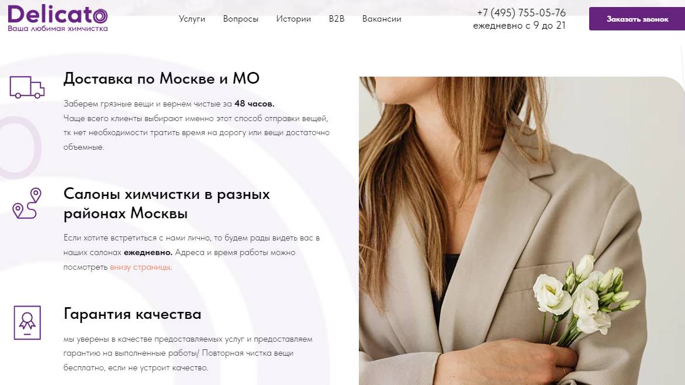
Task: Click the delivery truck icon
Action: coord(27,87)
